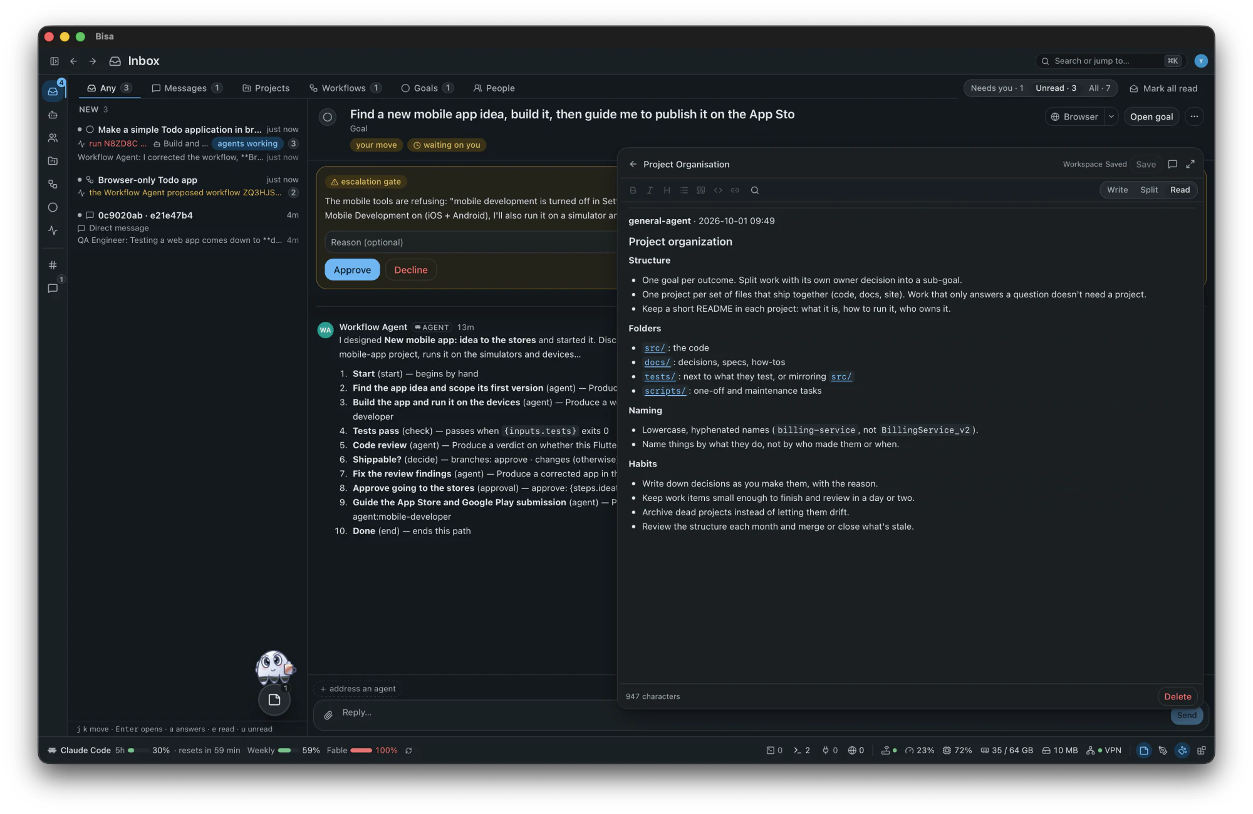Viewport: 1253px width, 814px height.
Task: Expand the Project Organisation note to full screen
Action: coord(1190,164)
